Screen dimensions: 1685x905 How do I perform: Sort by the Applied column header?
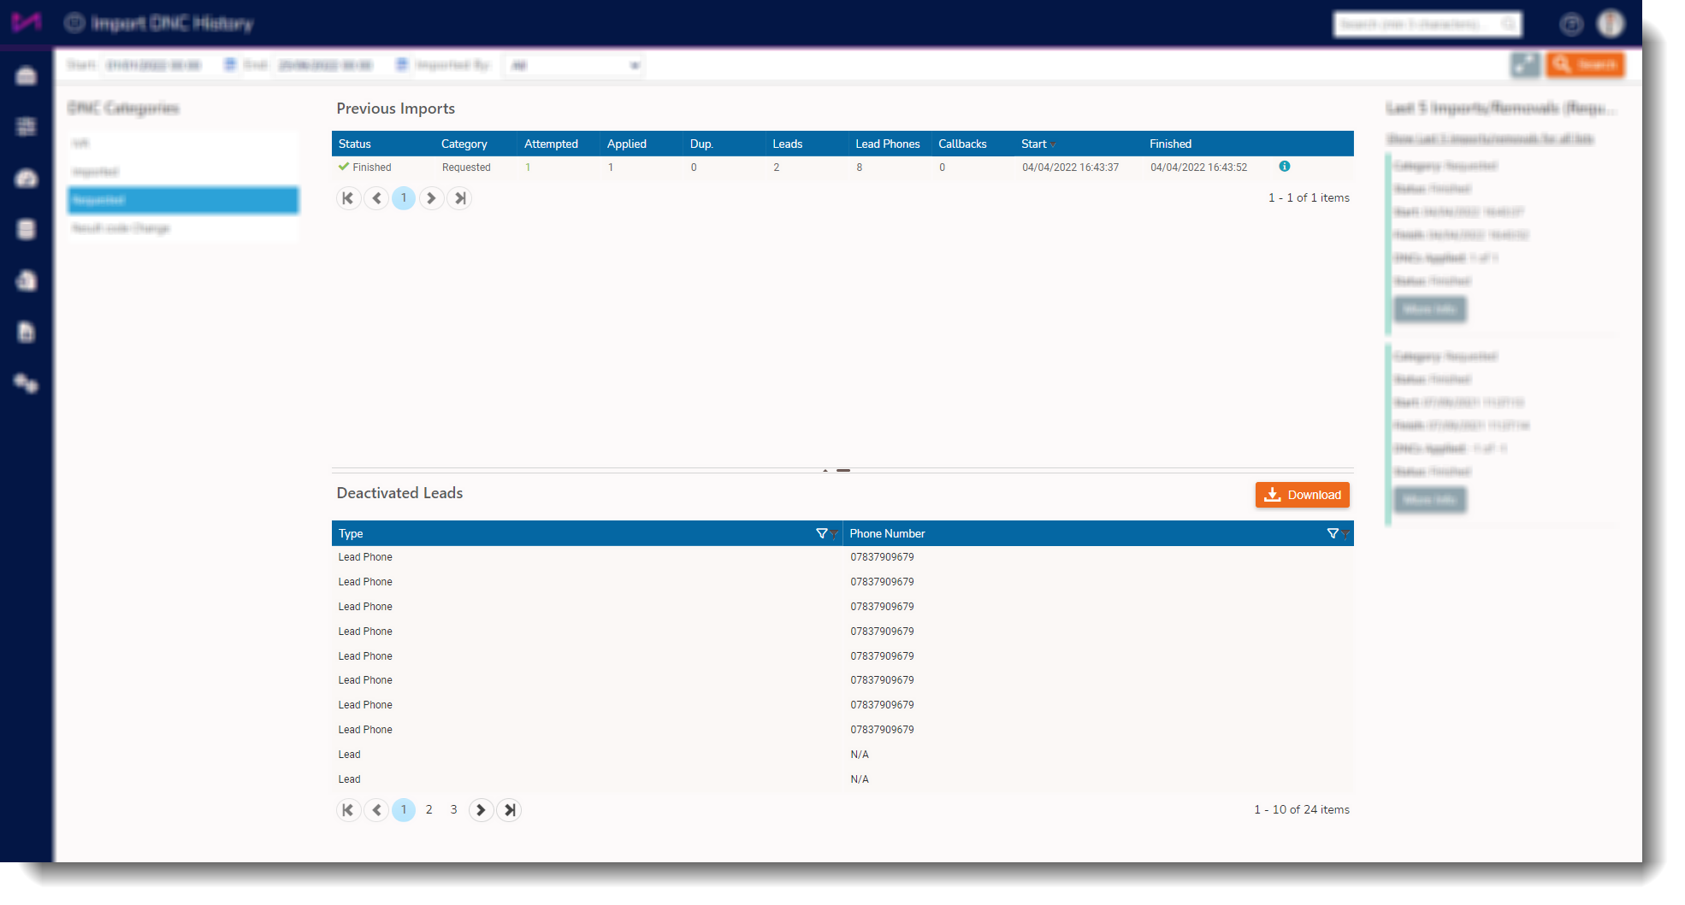click(x=627, y=144)
